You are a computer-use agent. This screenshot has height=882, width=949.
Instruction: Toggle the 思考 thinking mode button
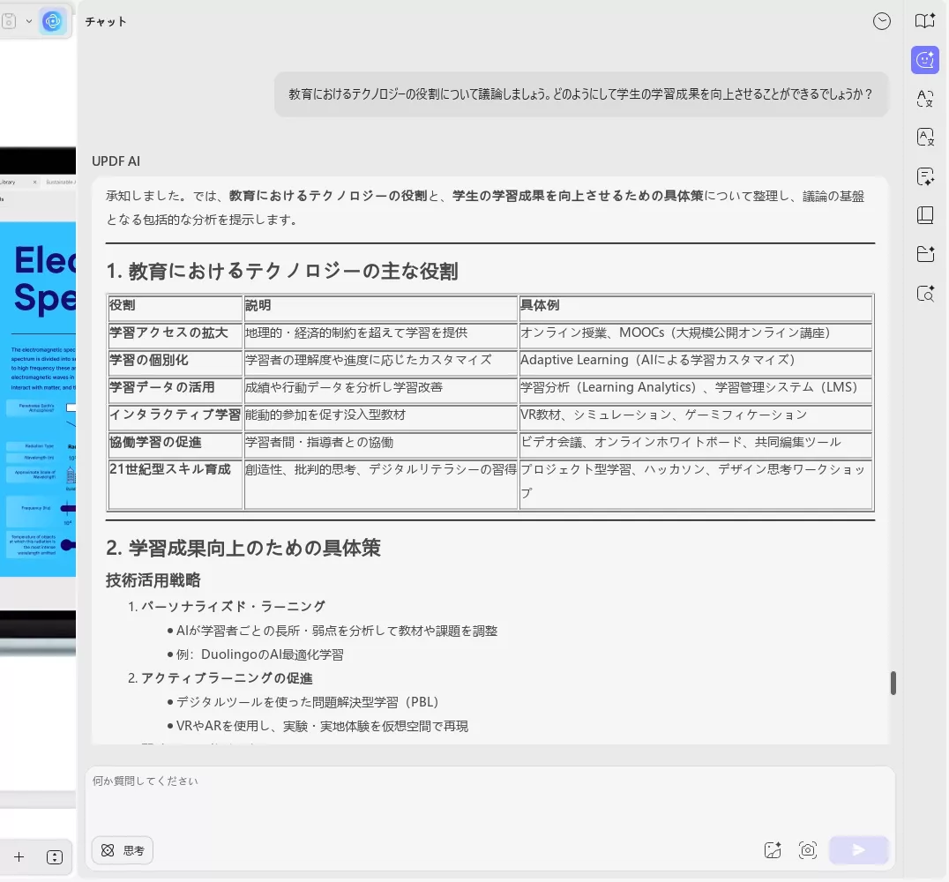tap(123, 850)
